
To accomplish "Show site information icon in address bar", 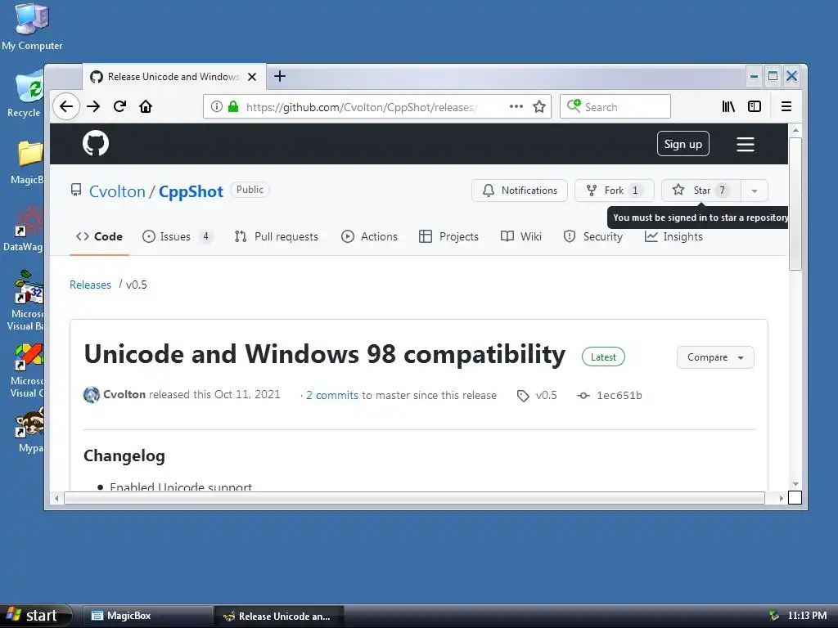I will point(216,106).
